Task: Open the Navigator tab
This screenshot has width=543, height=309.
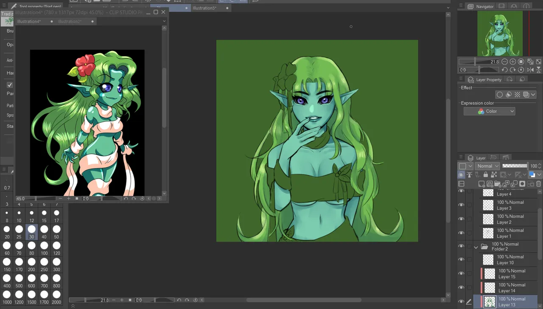Action: [x=481, y=6]
